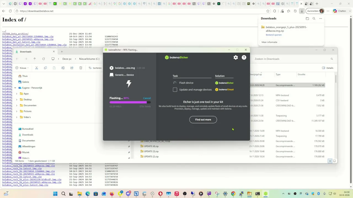The width and height of the screenshot is (353, 198).
Task: Cancel the flashing process in Etcher
Action: tap(147, 98)
